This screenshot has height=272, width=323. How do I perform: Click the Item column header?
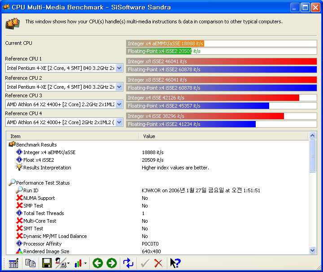tap(73, 136)
